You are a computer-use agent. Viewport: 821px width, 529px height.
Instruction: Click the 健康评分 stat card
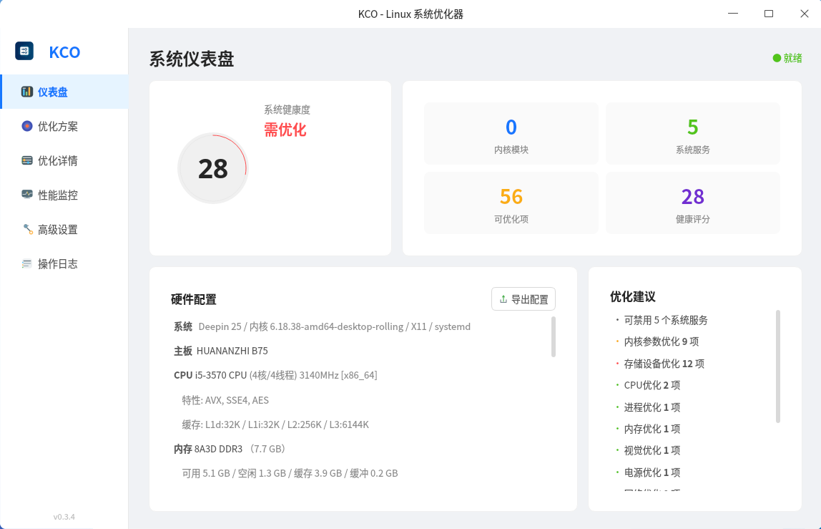(x=693, y=203)
